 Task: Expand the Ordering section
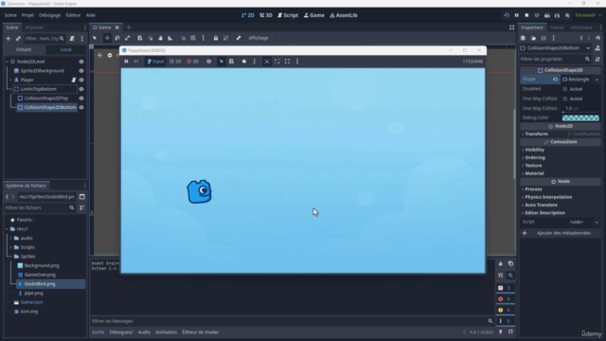pos(535,157)
